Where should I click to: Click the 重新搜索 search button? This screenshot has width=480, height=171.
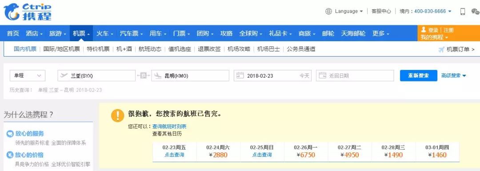[x=419, y=75]
